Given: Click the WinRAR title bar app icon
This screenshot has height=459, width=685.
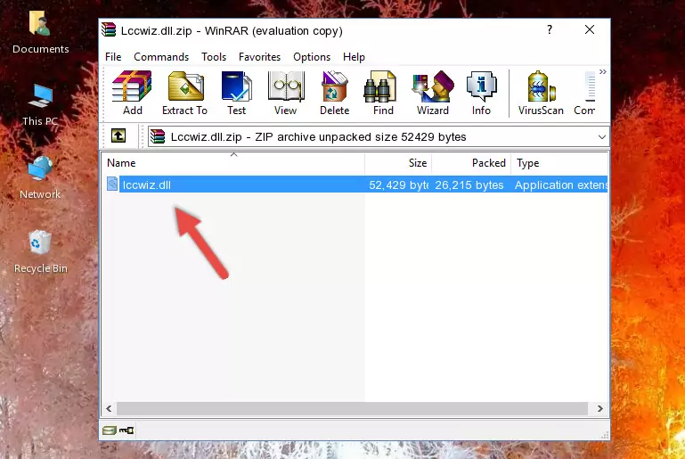Looking at the screenshot, I should pos(109,29).
